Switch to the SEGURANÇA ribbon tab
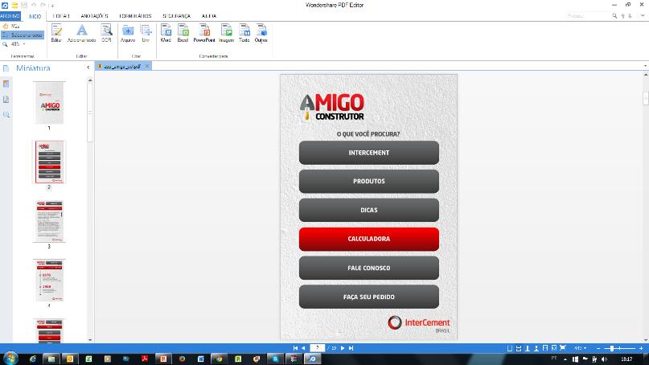This screenshot has width=649, height=365. (x=176, y=16)
